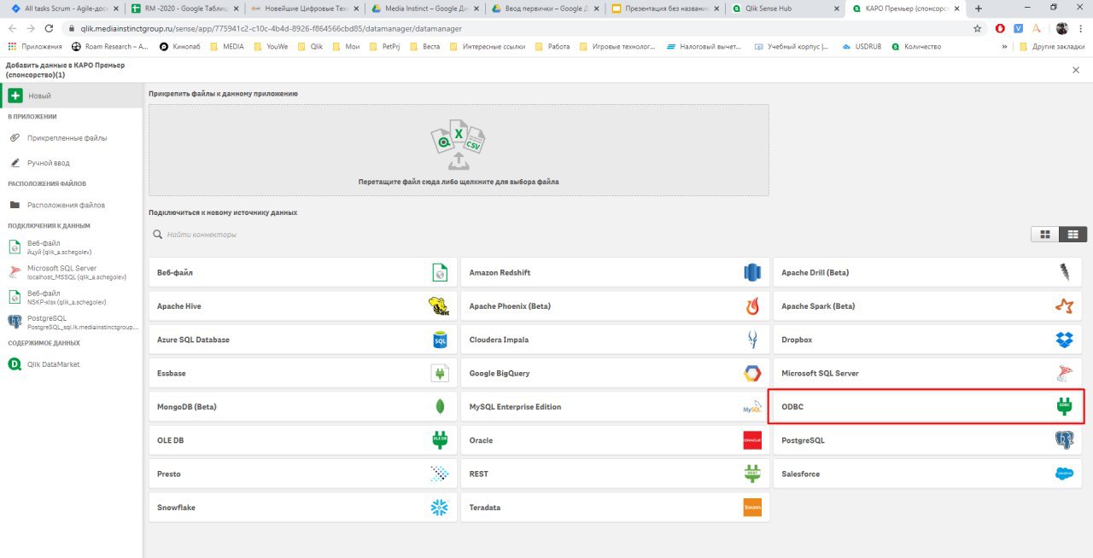
Task: Select Apache Phoenix (Beta) connector
Action: coord(615,305)
